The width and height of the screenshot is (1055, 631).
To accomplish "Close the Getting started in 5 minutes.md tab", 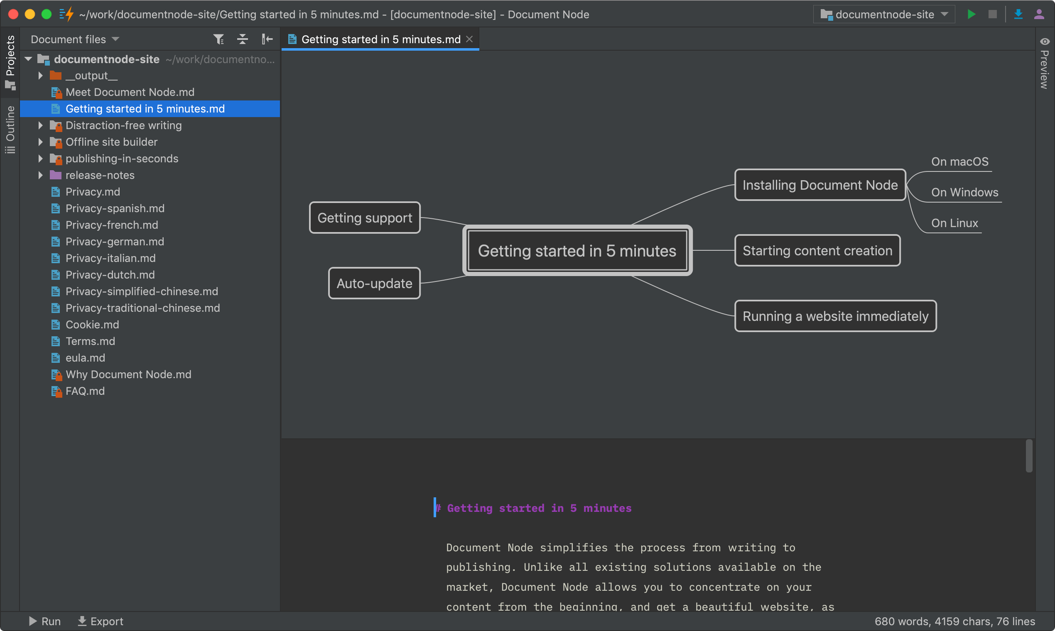I will pos(470,39).
